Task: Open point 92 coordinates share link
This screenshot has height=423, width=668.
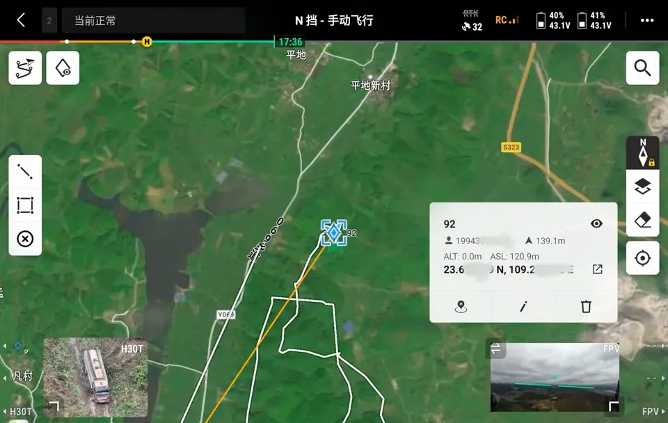Action: 597,269
